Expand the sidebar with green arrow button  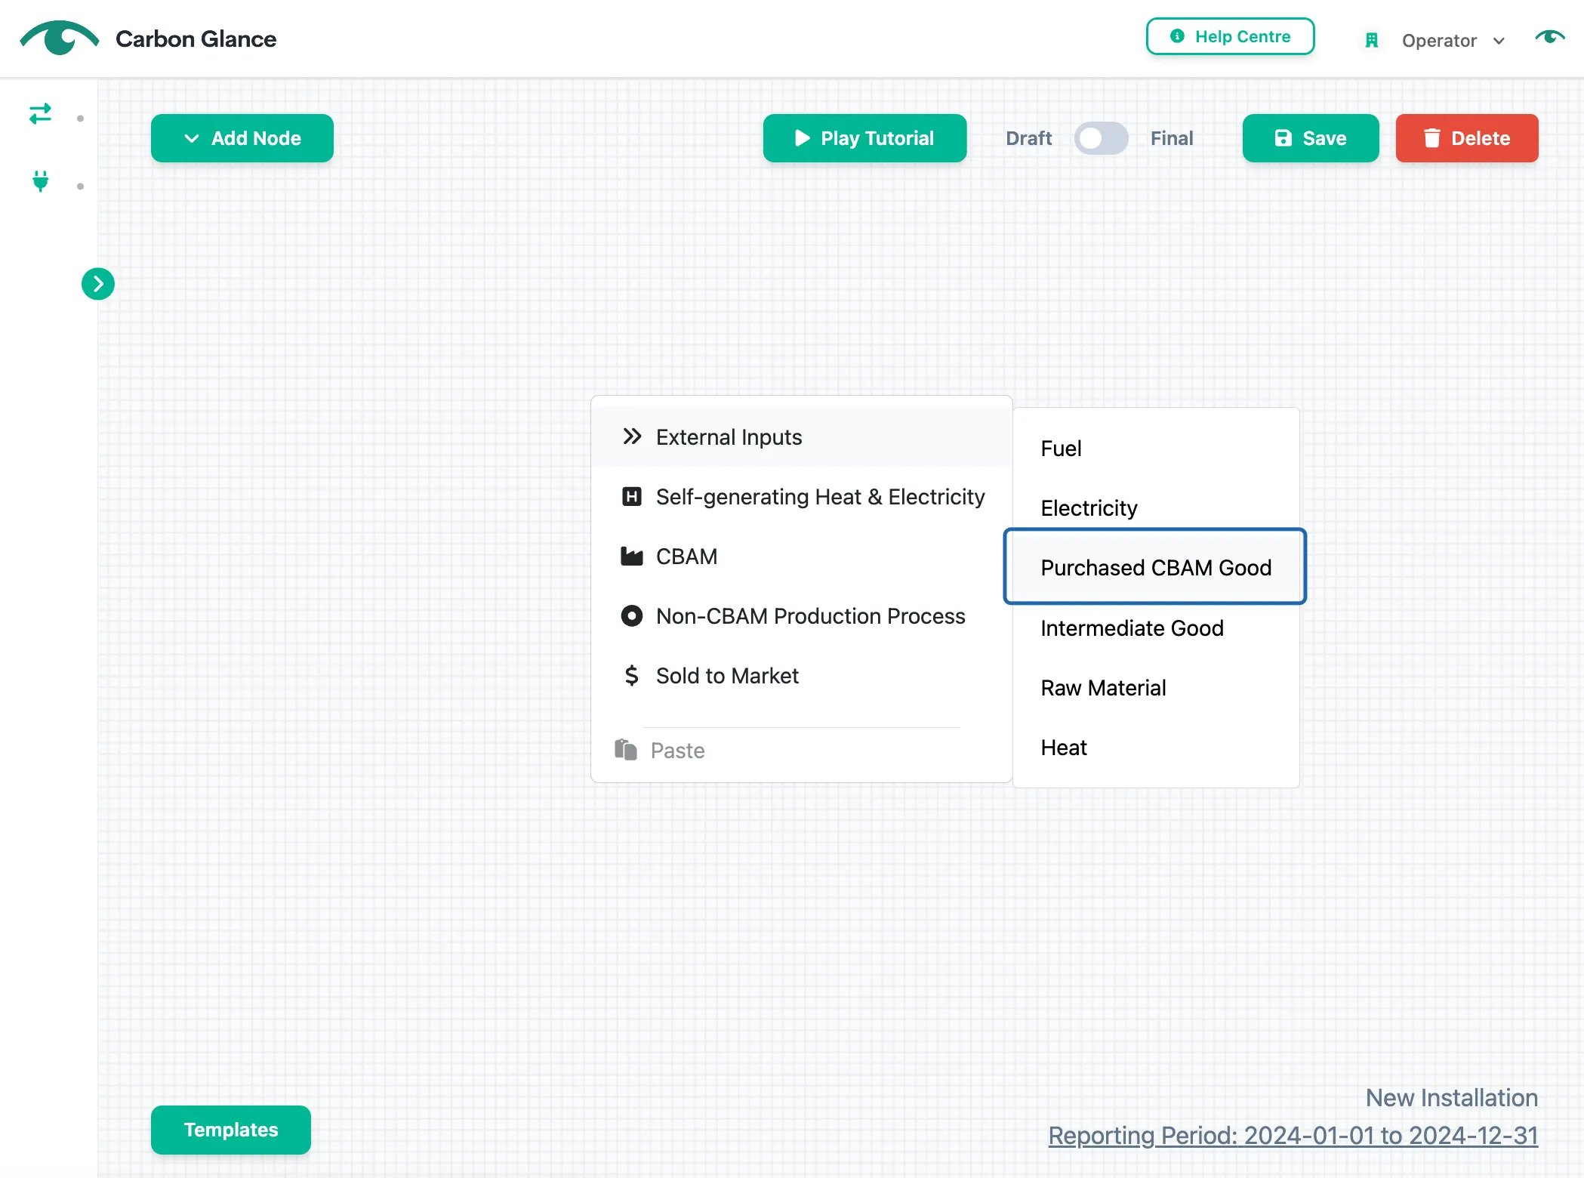point(98,284)
